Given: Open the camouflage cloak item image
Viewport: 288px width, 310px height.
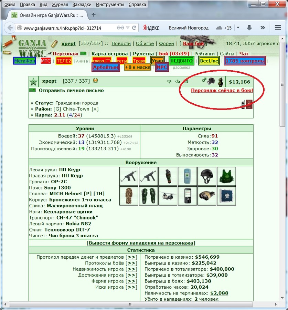Looking at the screenshot, I should 129,196.
